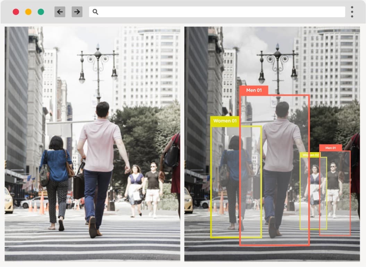This screenshot has width=366, height=267.
Task: Select the Women 01 annotation label
Action: pyautogui.click(x=225, y=121)
